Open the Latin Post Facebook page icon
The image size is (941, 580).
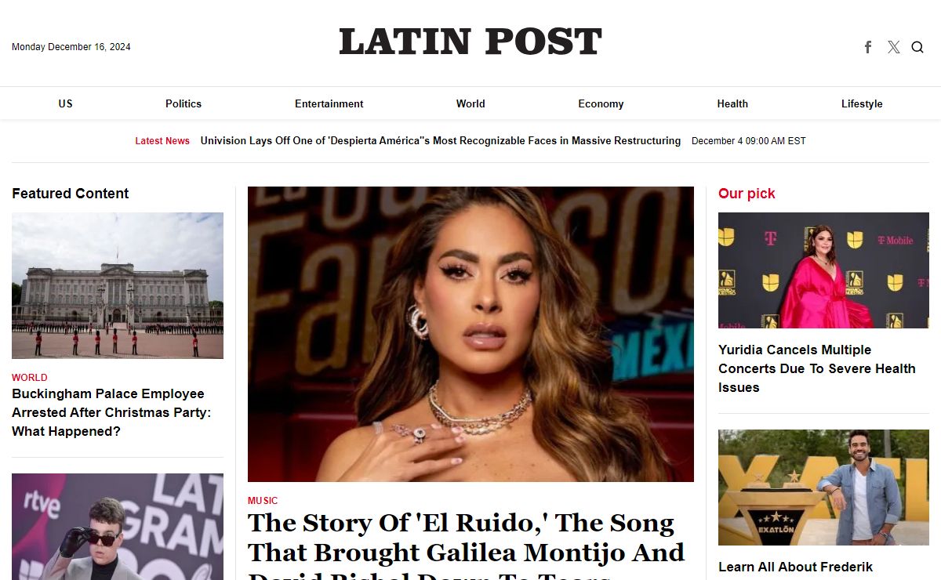click(x=868, y=47)
